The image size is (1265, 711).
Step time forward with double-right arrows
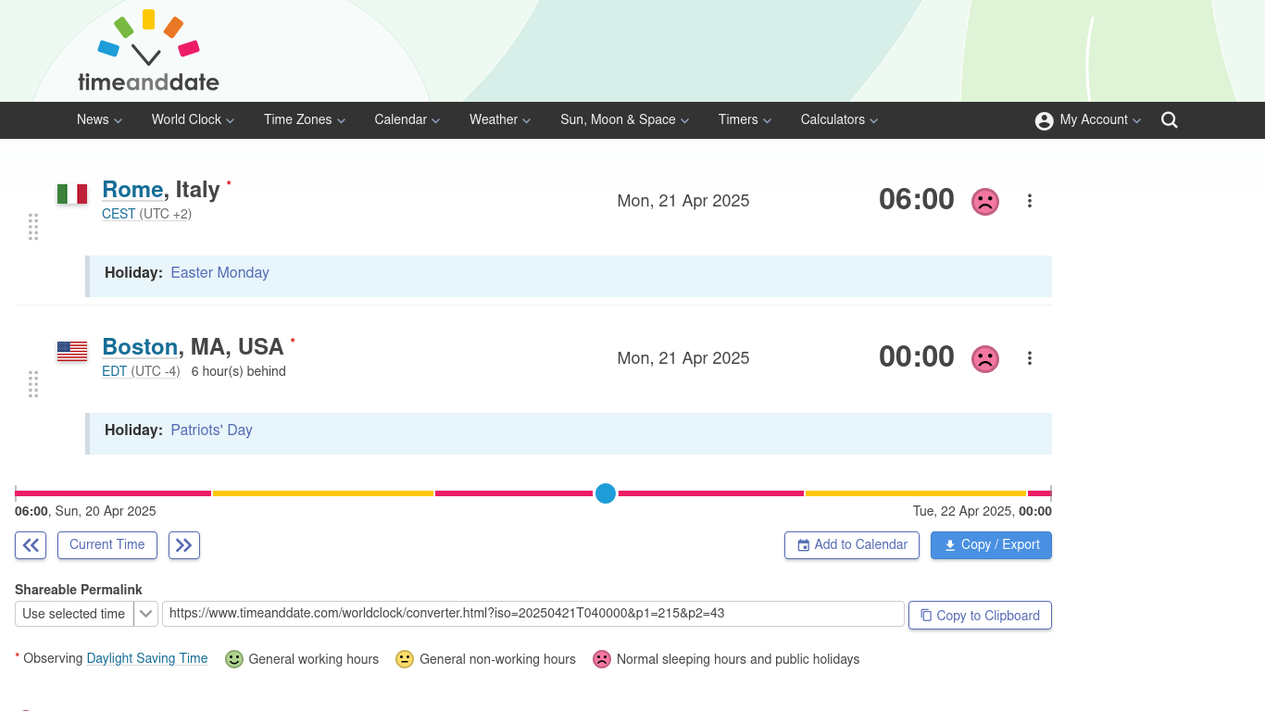184,545
